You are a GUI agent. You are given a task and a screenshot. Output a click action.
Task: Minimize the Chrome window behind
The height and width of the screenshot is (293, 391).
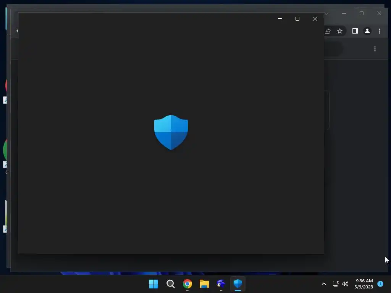[x=344, y=13]
